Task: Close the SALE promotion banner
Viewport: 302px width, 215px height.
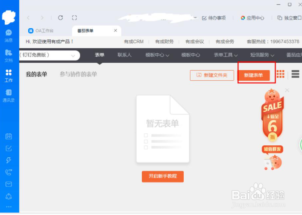Action: click(287, 90)
